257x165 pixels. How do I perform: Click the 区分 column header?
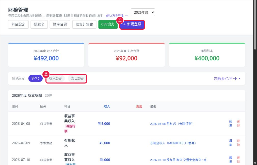point(43,107)
